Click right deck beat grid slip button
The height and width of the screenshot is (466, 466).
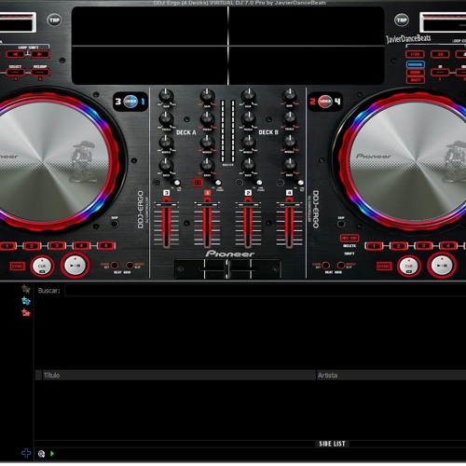pyautogui.click(x=341, y=266)
